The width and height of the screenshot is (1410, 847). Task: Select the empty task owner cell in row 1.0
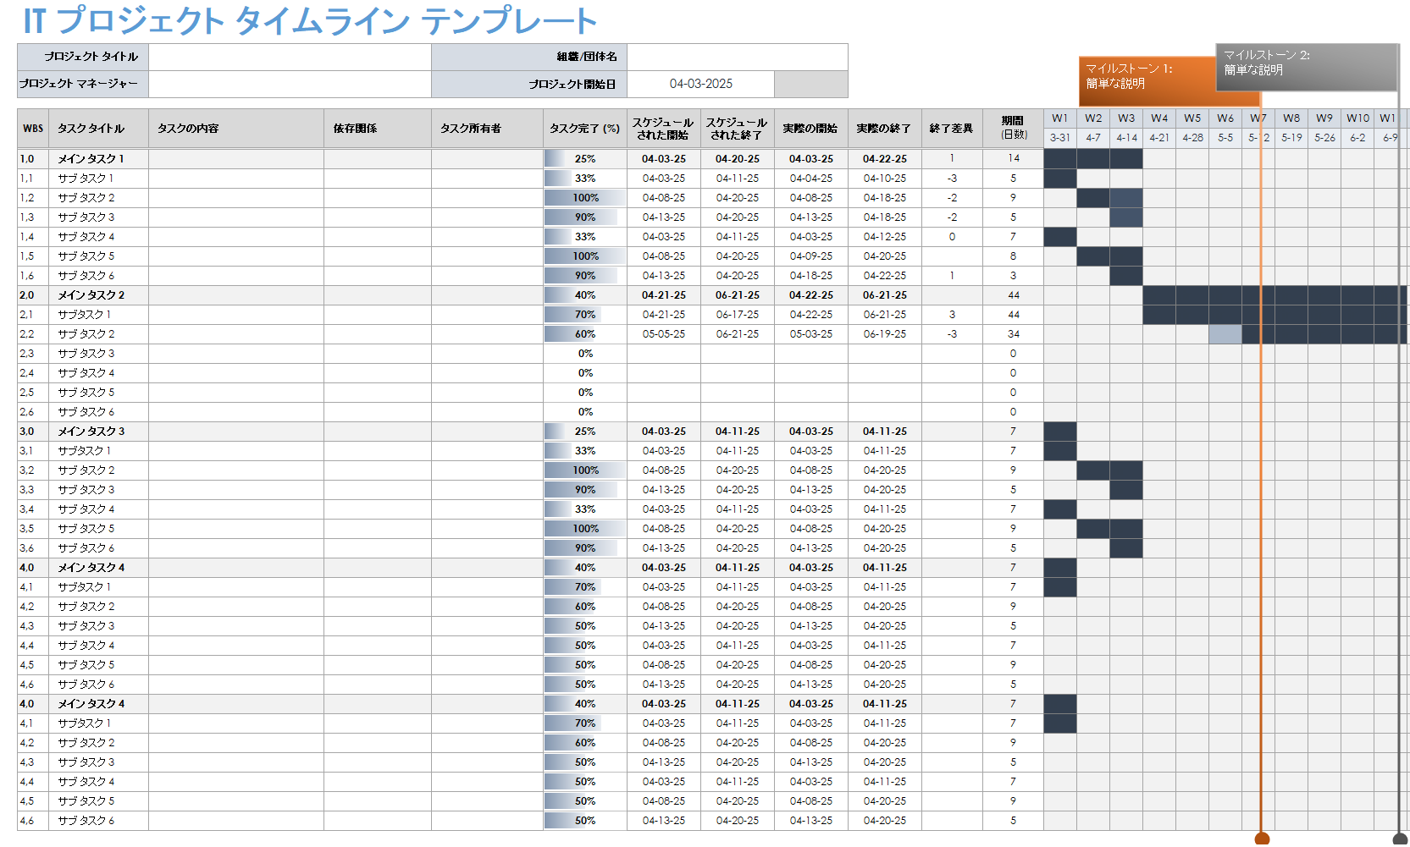pyautogui.click(x=487, y=158)
